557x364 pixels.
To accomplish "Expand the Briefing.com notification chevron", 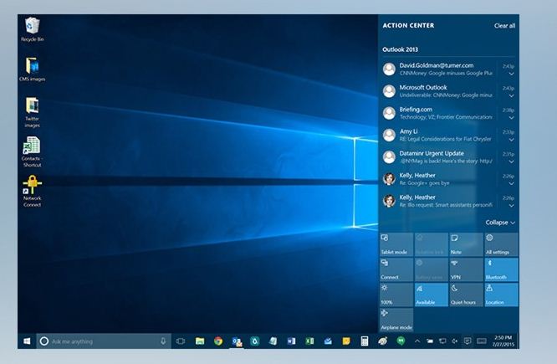I will click(x=511, y=118).
